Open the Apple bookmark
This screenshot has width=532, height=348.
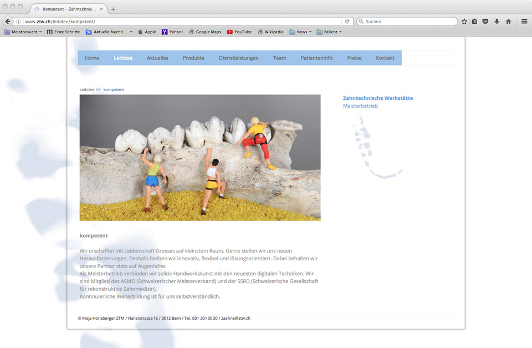pyautogui.click(x=147, y=32)
